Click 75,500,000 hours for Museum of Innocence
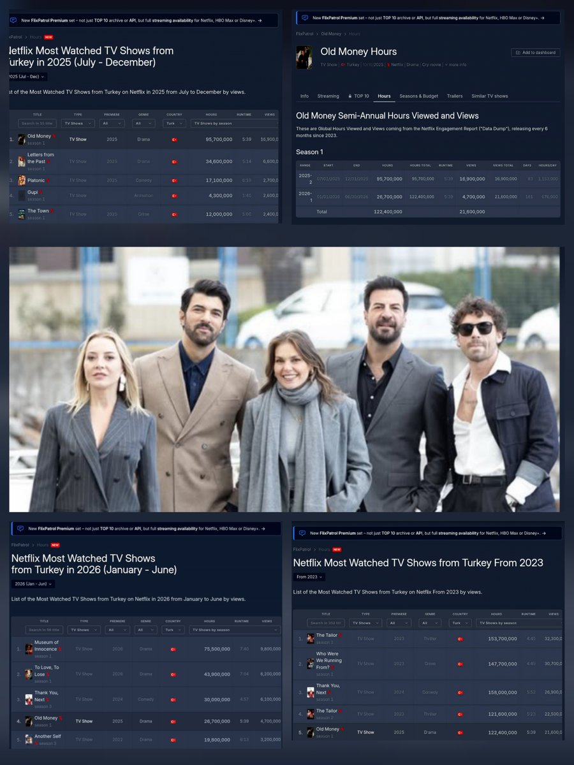574x765 pixels. tap(216, 649)
